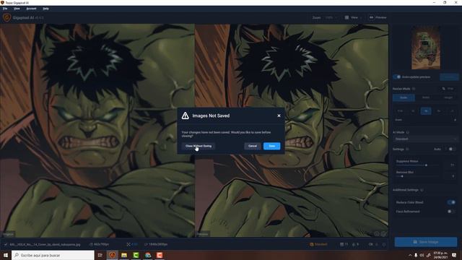This screenshot has height=260, width=462.
Task: Open the File menu
Action: click(5, 9)
